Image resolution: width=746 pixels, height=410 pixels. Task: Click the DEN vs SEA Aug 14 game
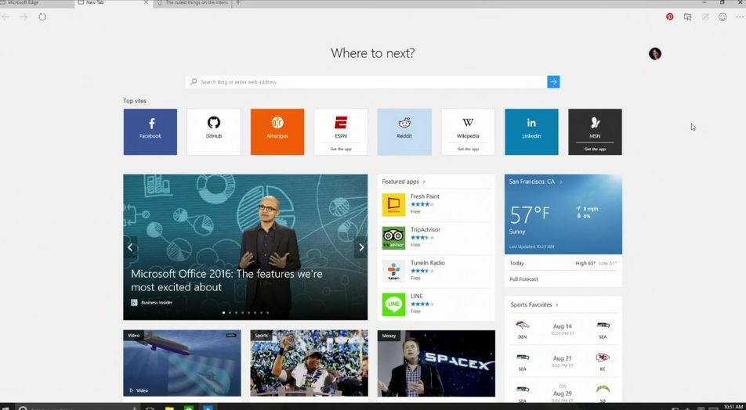[563, 329]
